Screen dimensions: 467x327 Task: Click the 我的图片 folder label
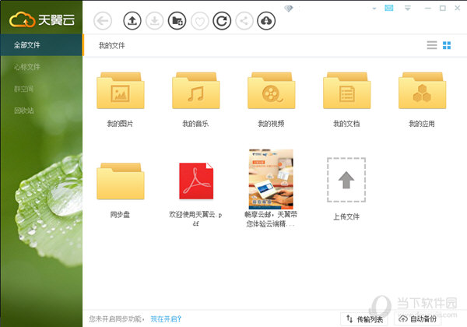(120, 124)
